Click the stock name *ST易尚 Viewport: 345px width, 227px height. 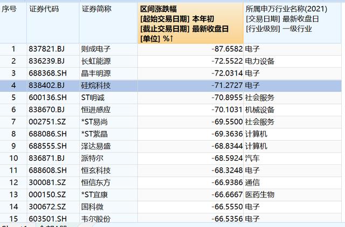pos(94,122)
